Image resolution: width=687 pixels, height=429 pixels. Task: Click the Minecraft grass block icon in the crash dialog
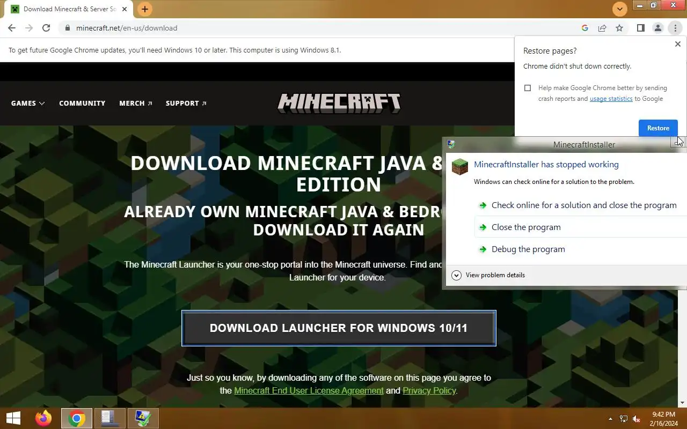tap(460, 167)
